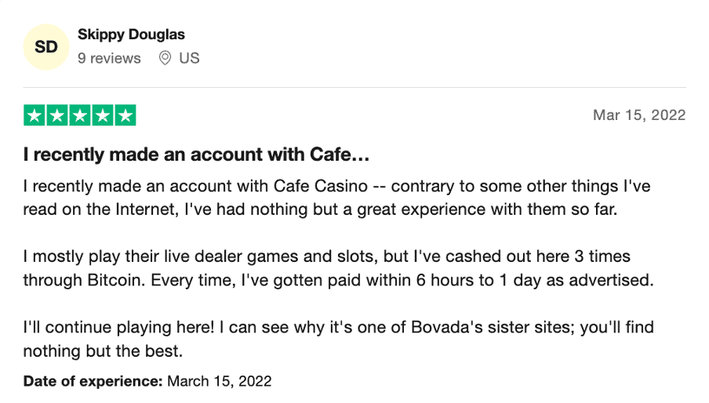
Task: Click the first green star
Action: pos(34,115)
